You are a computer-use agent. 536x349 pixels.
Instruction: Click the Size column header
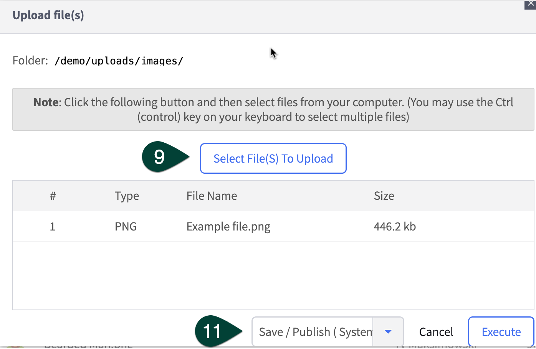click(384, 196)
